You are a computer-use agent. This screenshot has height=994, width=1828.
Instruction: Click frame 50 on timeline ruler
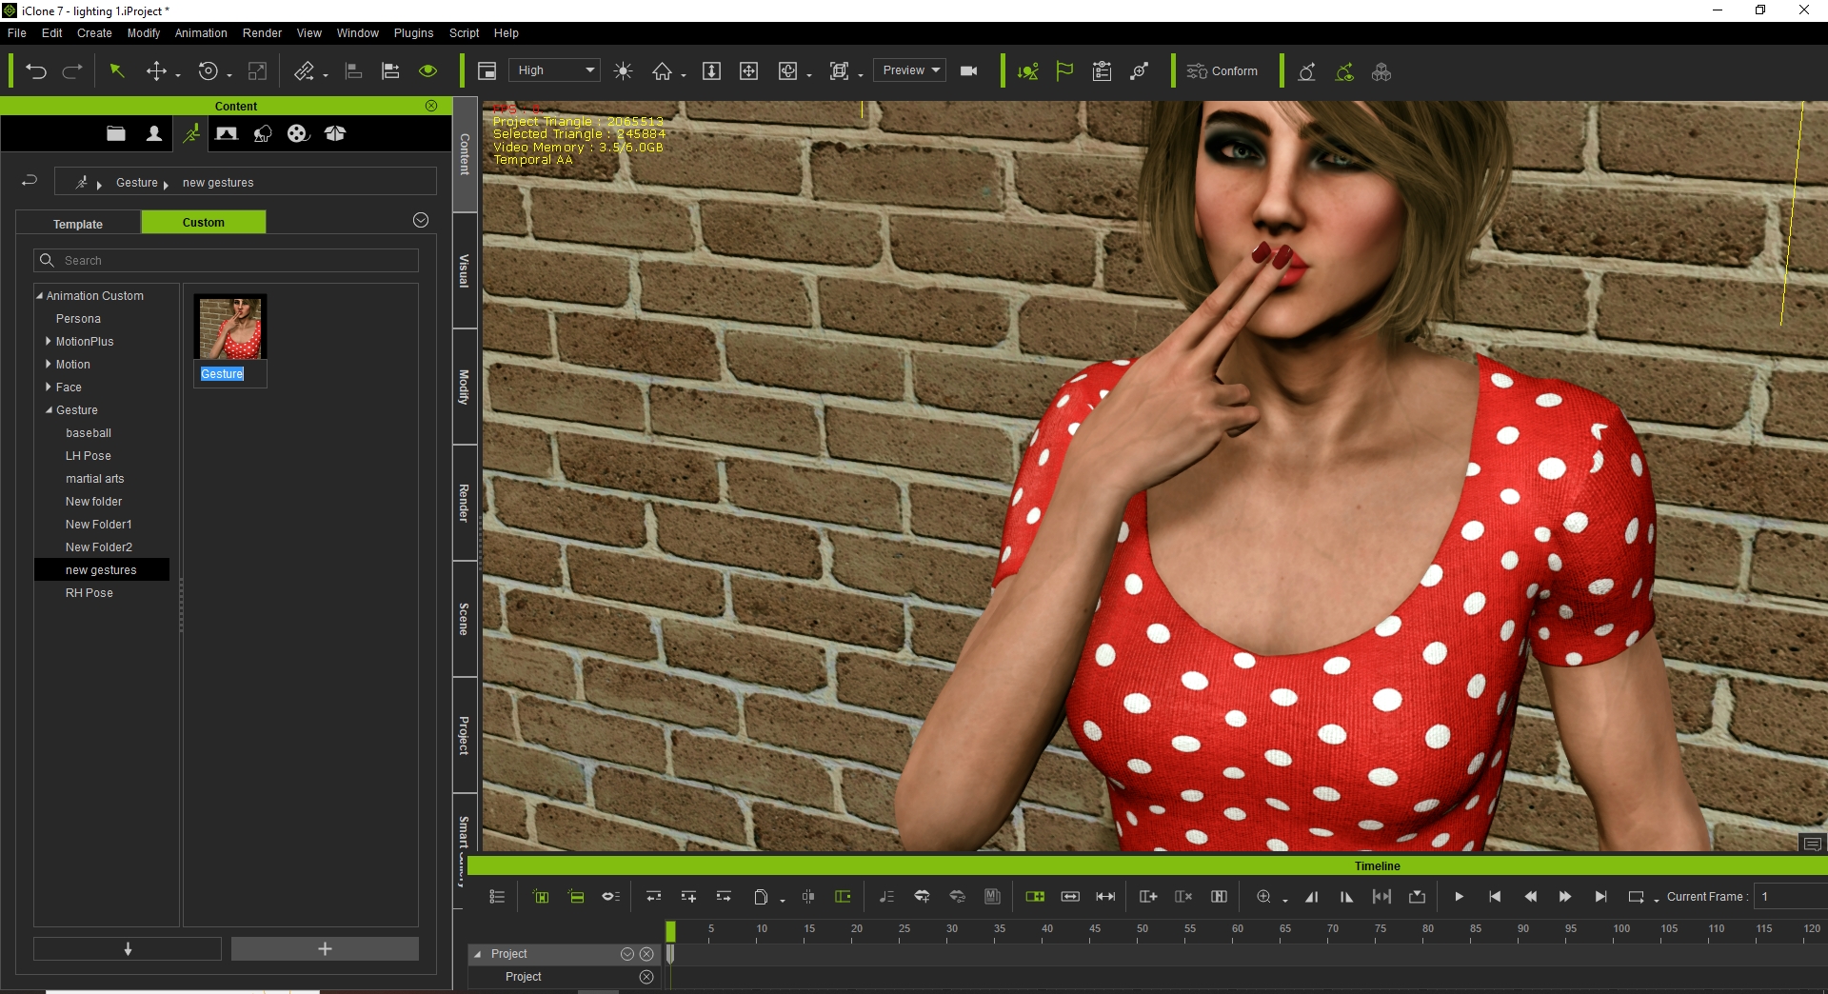[1142, 929]
